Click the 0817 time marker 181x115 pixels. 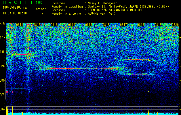(x=123, y=25)
